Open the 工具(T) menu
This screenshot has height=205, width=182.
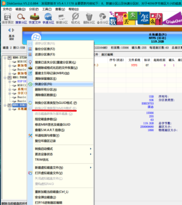pos(47,9)
